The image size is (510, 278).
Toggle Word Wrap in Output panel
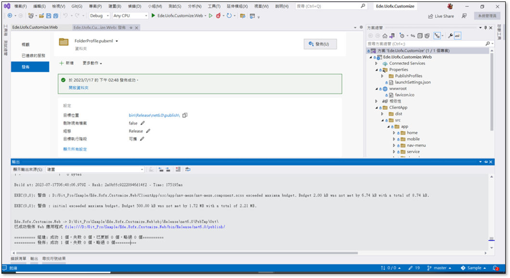[x=188, y=169]
